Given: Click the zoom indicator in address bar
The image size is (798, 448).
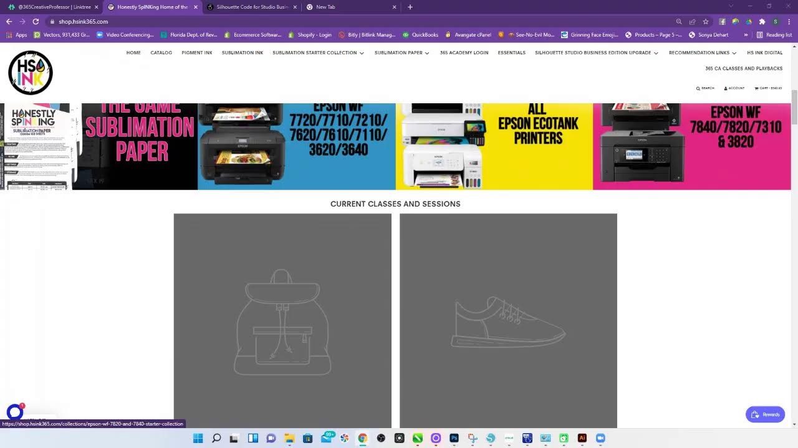Looking at the screenshot, I should 679,21.
